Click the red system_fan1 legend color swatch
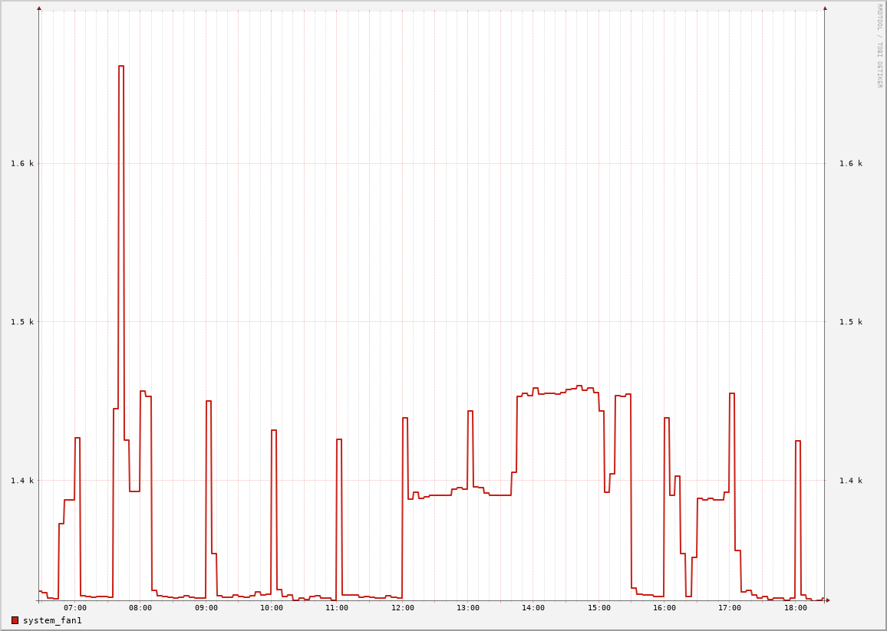Viewport: 887px width, 631px height. coord(15,620)
